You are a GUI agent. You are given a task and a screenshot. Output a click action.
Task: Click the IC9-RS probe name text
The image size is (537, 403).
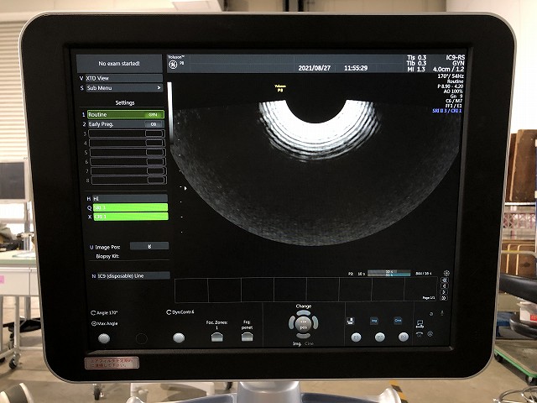click(455, 58)
